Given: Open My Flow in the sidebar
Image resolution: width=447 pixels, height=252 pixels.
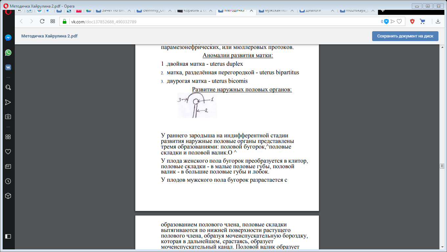Looking at the screenshot, I should (x=8, y=102).
